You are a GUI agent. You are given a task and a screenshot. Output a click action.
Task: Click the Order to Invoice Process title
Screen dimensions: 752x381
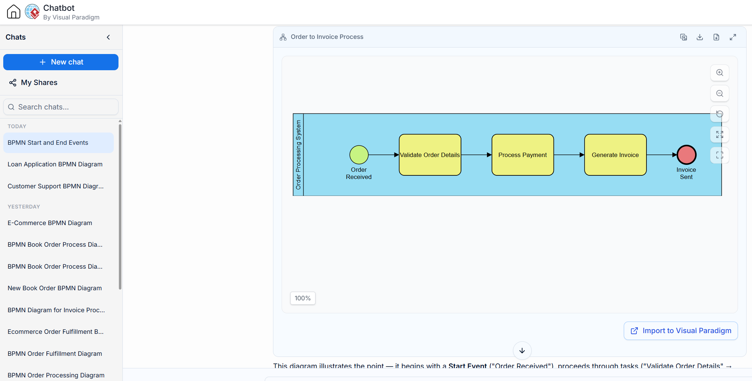(327, 37)
